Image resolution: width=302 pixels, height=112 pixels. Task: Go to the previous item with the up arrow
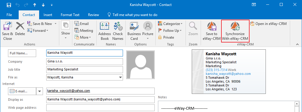pos(35,5)
